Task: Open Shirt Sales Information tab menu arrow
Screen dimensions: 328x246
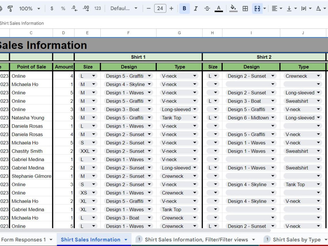Action: (126, 240)
